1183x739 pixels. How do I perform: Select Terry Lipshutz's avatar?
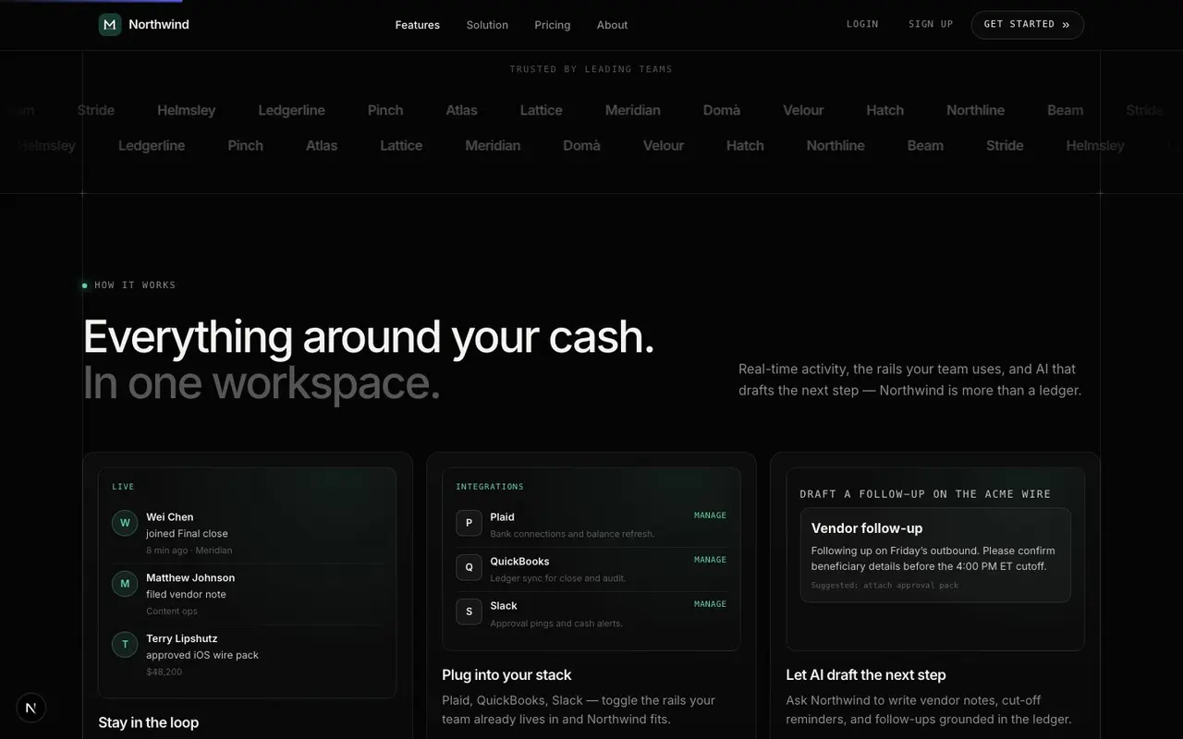[125, 645]
